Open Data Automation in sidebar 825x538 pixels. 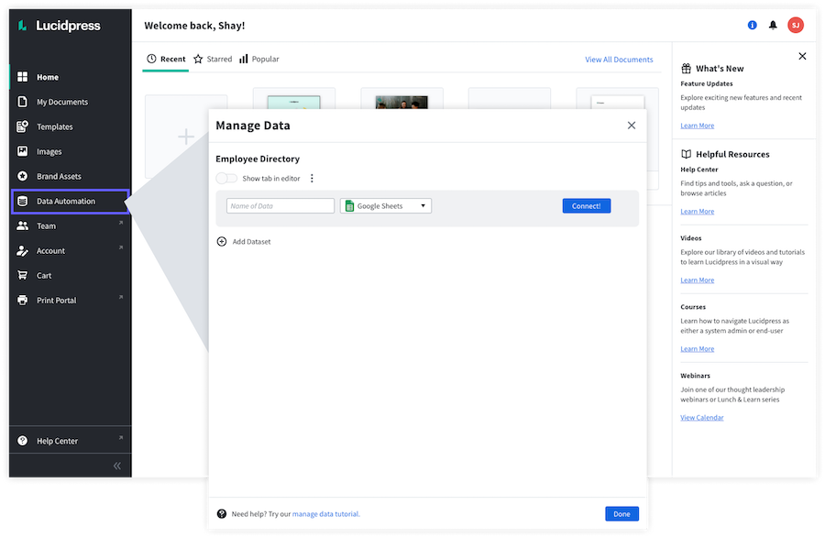click(70, 201)
